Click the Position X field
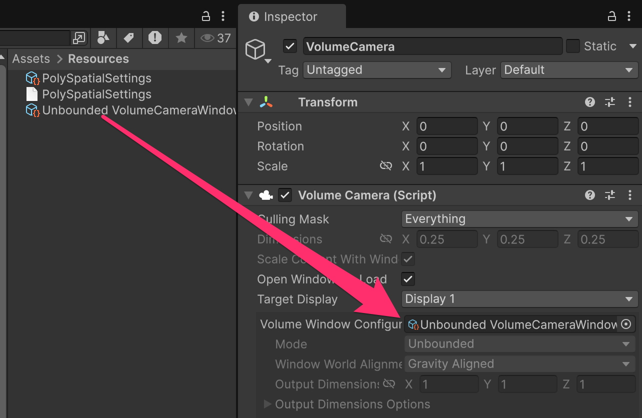The width and height of the screenshot is (642, 418). pyautogui.click(x=447, y=126)
